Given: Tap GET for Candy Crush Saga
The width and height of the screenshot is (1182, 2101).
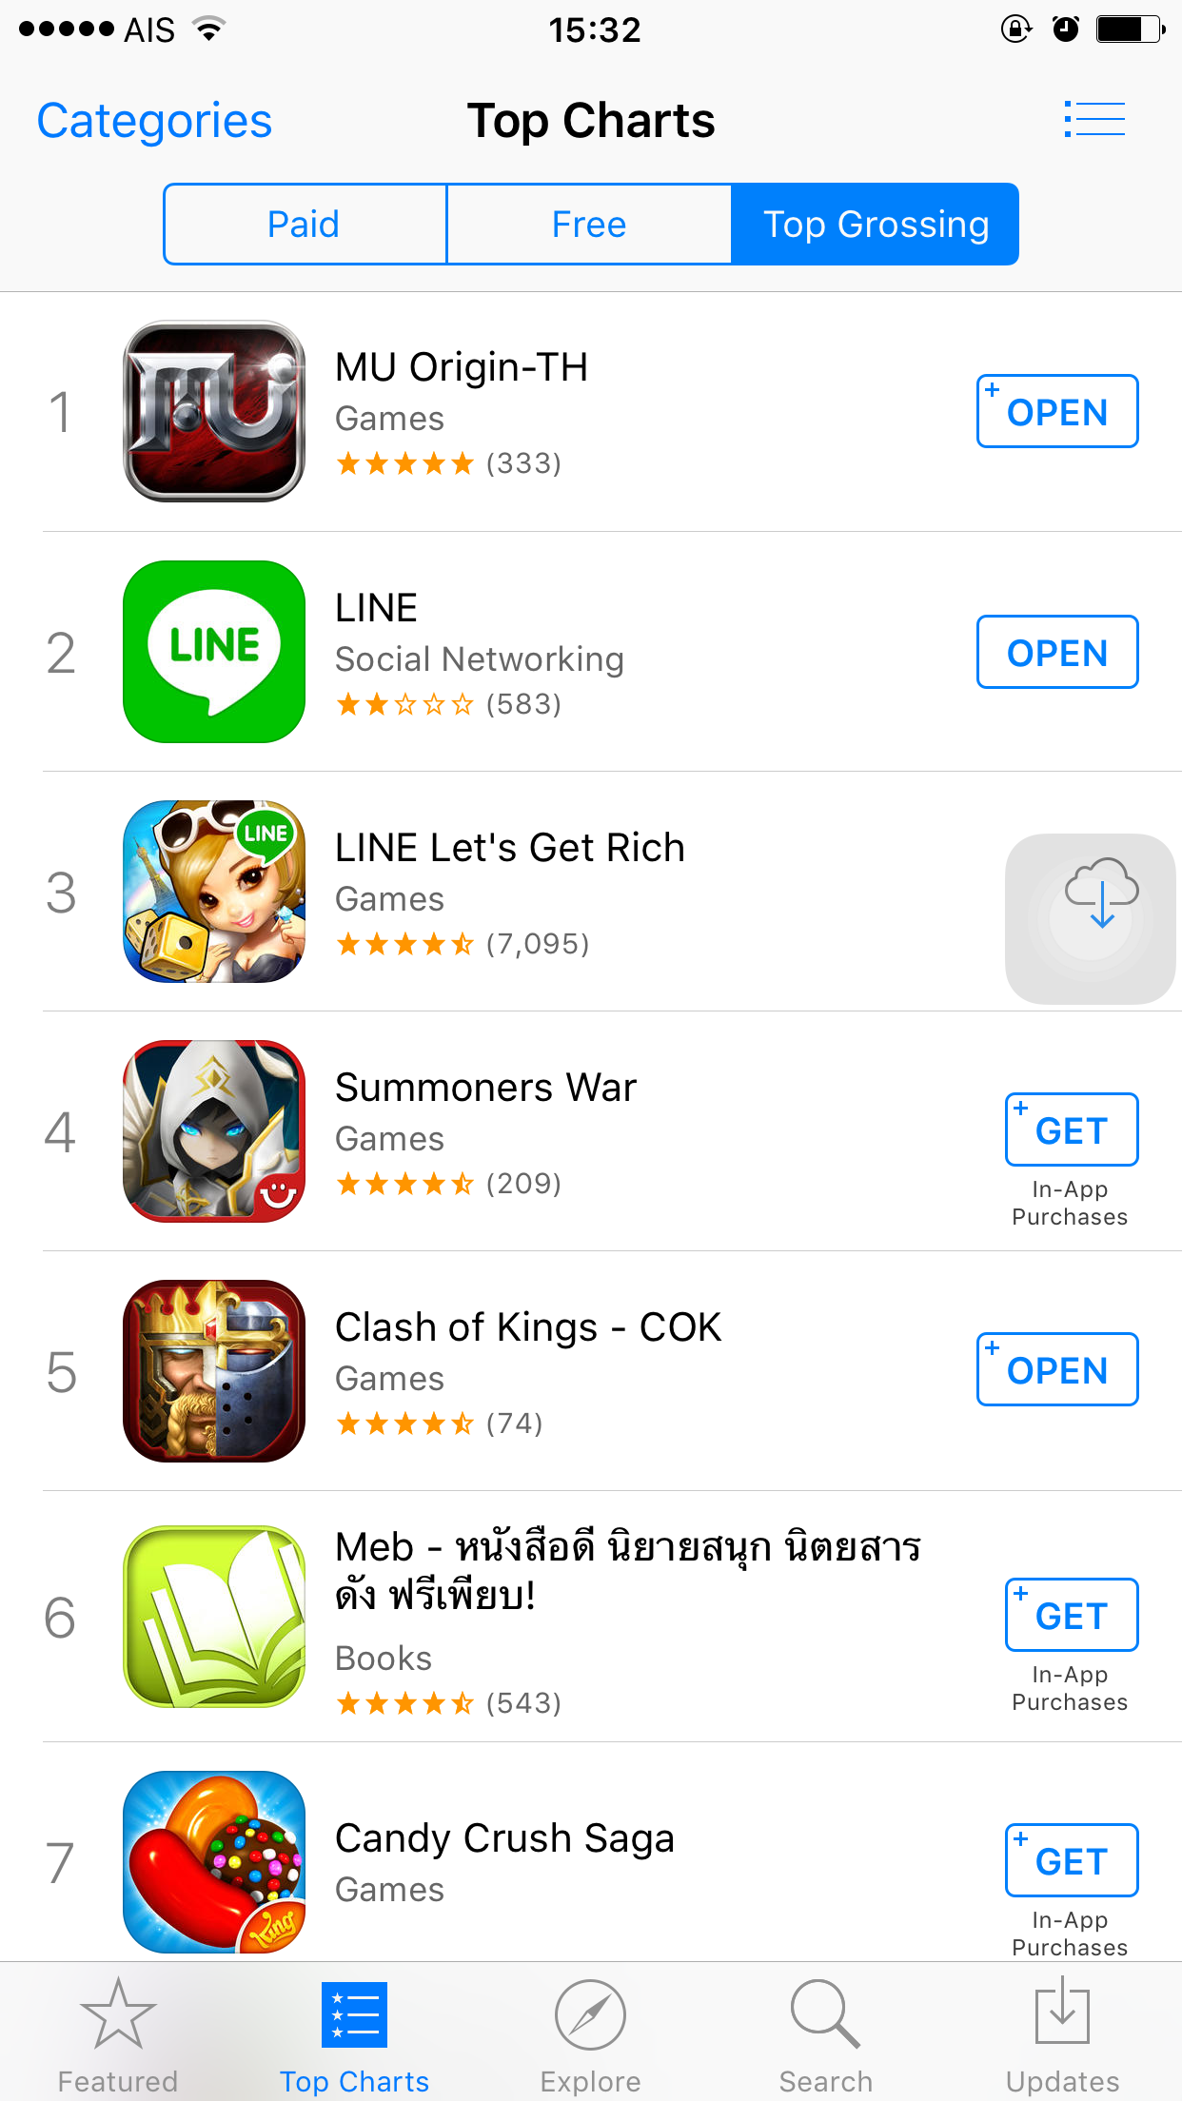Looking at the screenshot, I should coord(1072,1860).
